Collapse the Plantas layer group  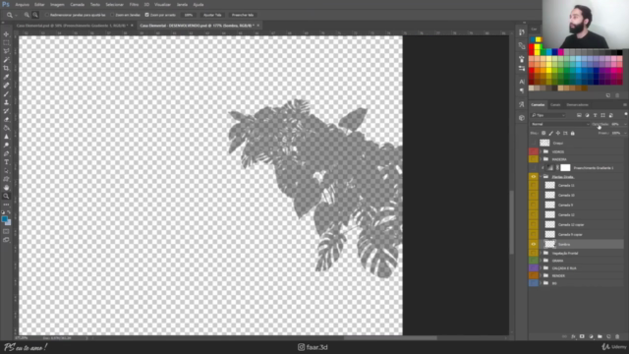point(541,177)
